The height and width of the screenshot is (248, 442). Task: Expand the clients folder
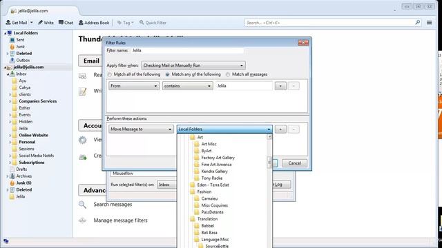click(10, 94)
